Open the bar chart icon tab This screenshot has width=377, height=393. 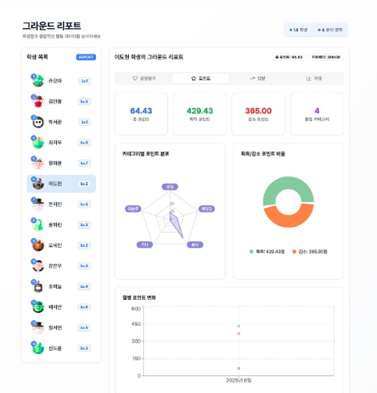[314, 79]
